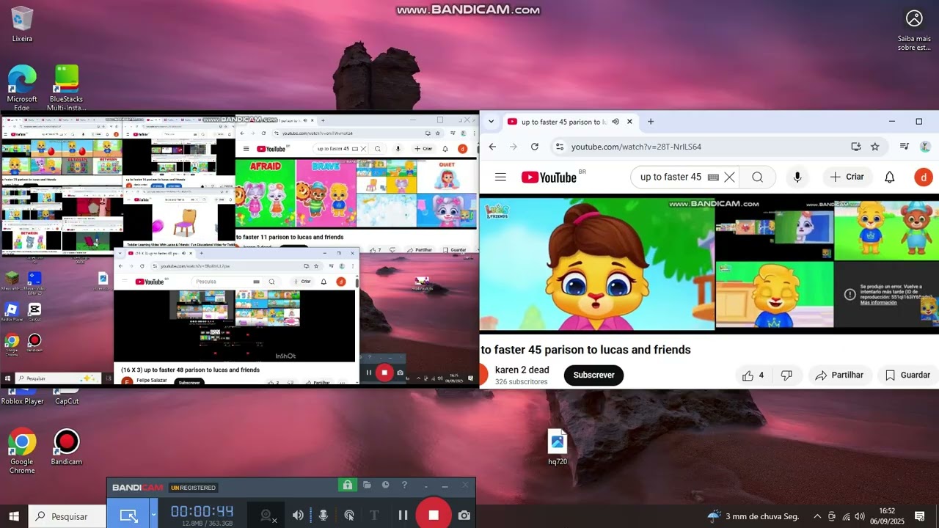
Task: Toggle Bandicam mouse cursor effects
Action: pyautogui.click(x=349, y=516)
